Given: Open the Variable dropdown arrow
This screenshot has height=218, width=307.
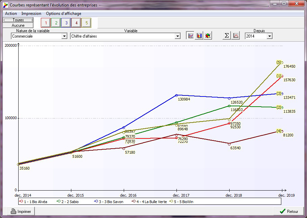Looking at the screenshot, I should 178,36.
